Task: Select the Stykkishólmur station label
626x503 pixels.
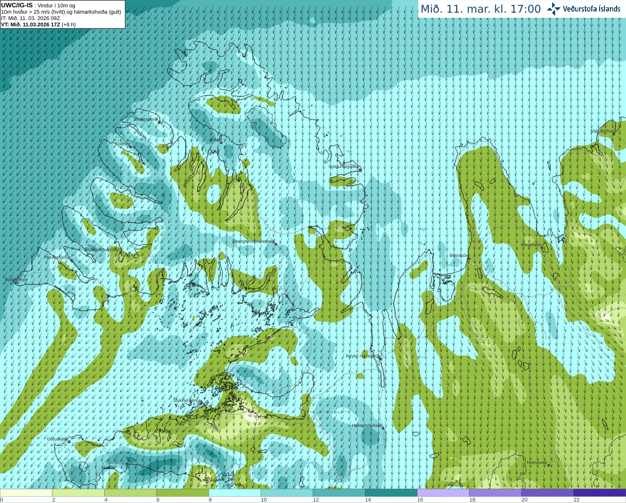Action: pos(187,400)
